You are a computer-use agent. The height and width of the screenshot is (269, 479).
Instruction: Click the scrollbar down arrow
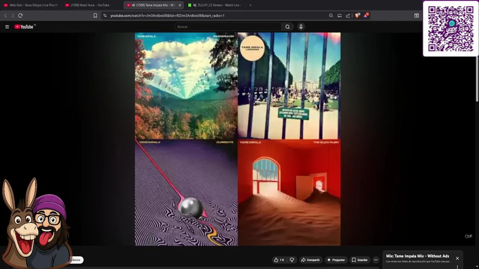pos(477,267)
